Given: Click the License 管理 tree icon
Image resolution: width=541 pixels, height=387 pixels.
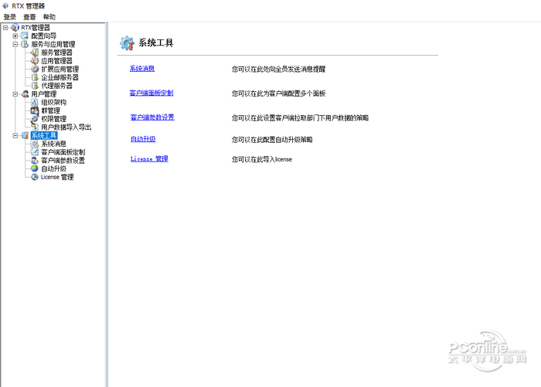Looking at the screenshot, I should click(x=35, y=177).
